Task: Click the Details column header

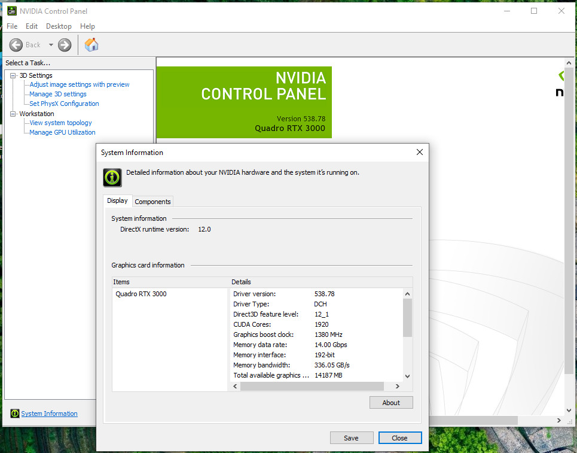Action: 321,282
